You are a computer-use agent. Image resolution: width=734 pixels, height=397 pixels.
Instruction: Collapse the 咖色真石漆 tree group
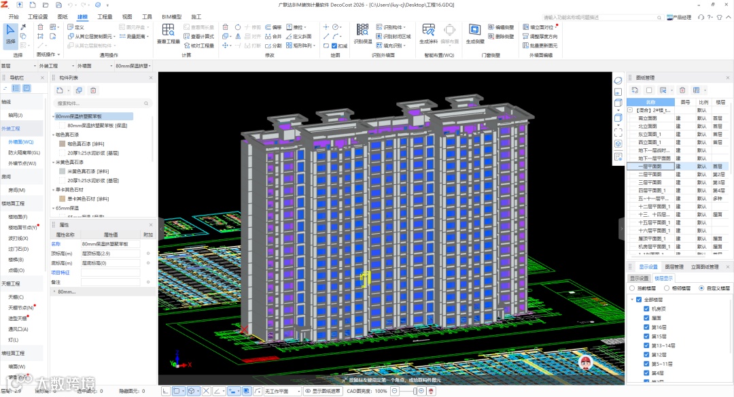(54, 135)
